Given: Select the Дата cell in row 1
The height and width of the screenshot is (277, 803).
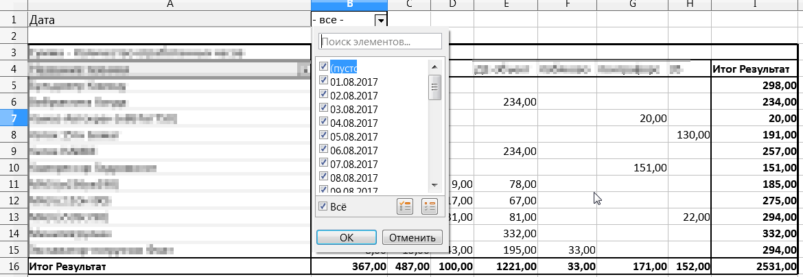Looking at the screenshot, I should tap(170, 20).
